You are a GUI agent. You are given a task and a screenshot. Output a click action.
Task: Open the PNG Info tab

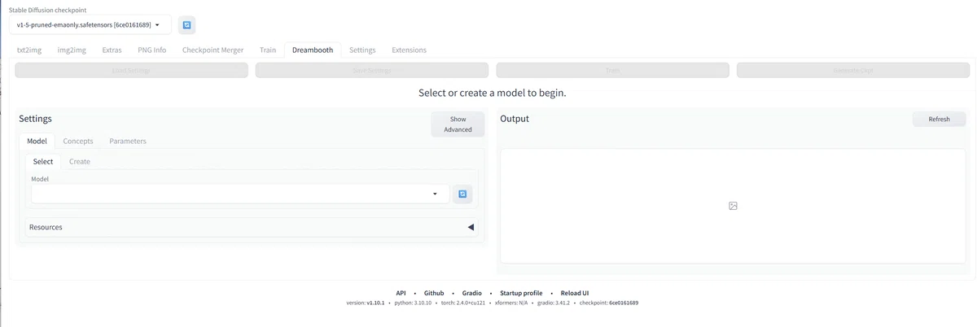click(x=152, y=50)
